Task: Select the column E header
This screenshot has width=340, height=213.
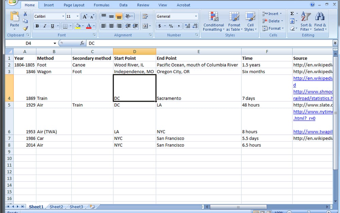Action: click(199, 51)
